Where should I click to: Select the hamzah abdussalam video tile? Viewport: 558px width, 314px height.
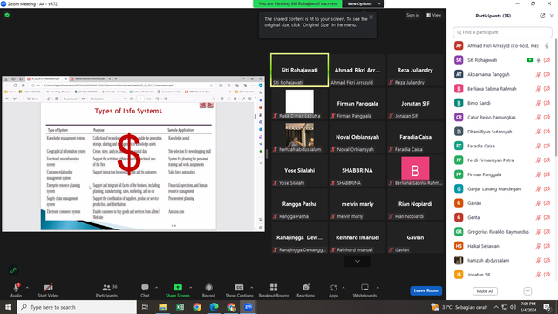[299, 137]
